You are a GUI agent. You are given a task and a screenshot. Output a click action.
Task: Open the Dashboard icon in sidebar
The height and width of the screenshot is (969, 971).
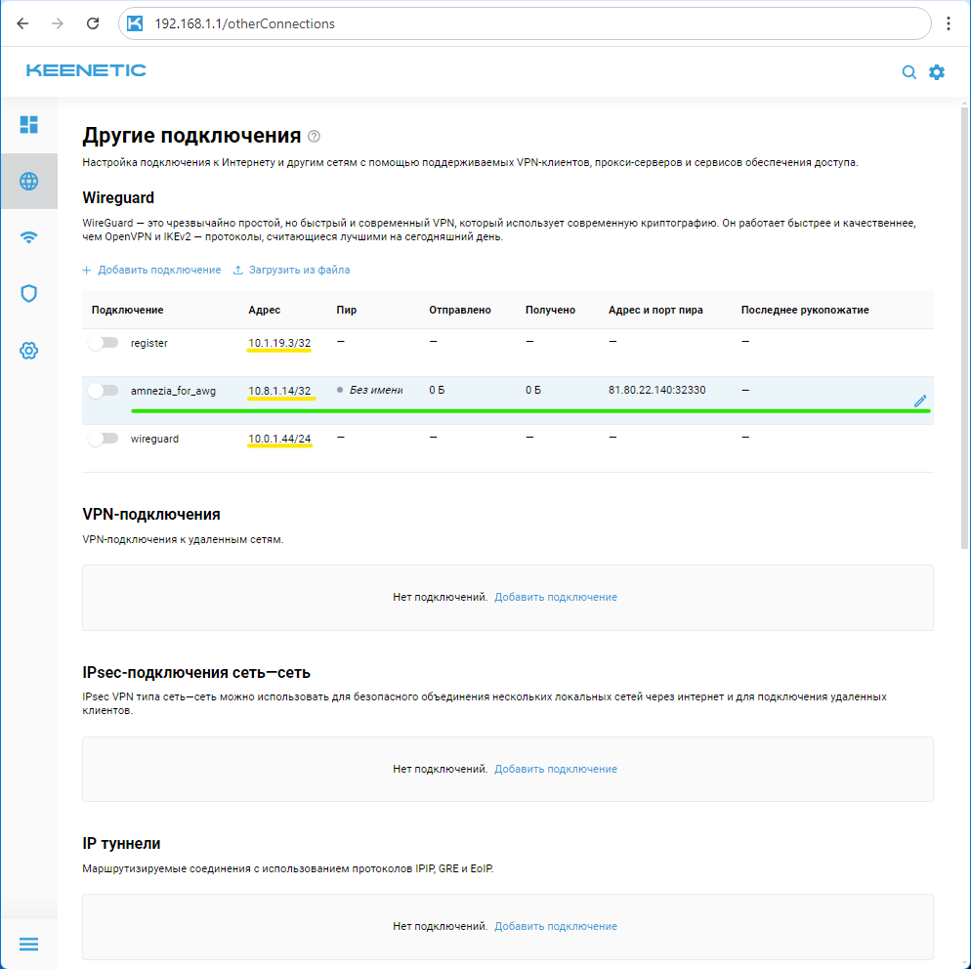[29, 124]
